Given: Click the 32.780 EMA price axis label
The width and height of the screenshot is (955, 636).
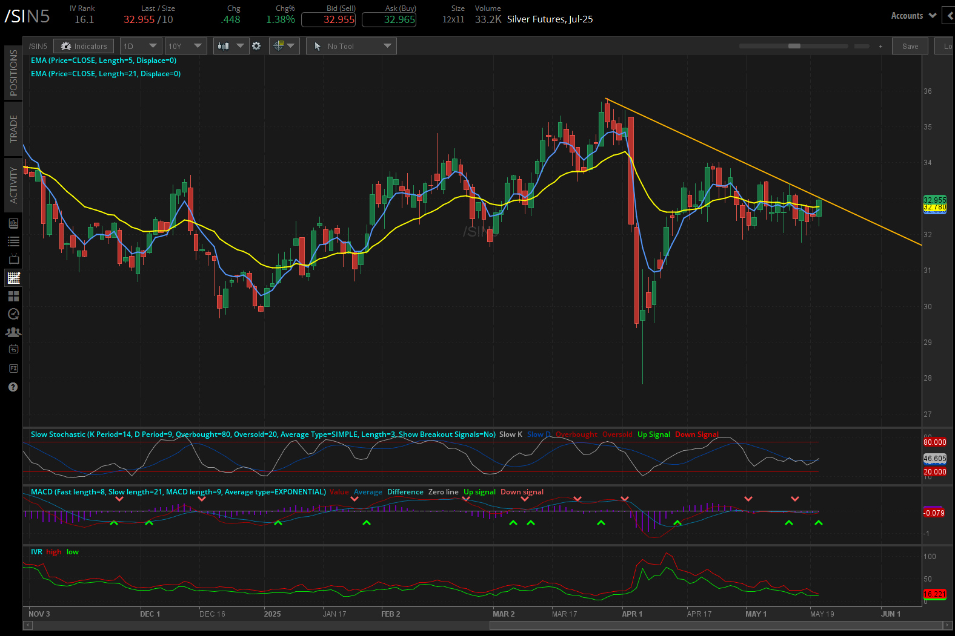Looking at the screenshot, I should (x=934, y=208).
